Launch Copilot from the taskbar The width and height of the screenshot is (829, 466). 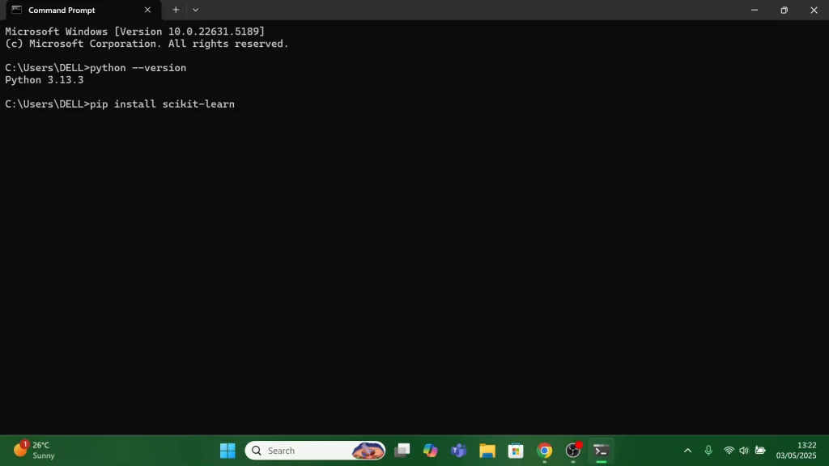(431, 451)
